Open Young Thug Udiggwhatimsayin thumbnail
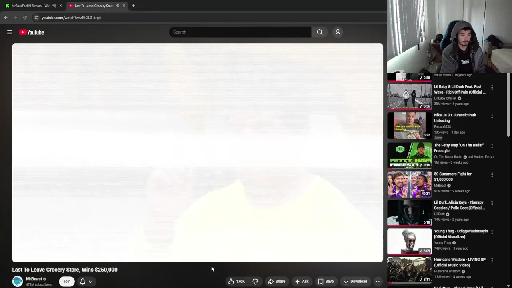This screenshot has height=288, width=512. [x=410, y=241]
